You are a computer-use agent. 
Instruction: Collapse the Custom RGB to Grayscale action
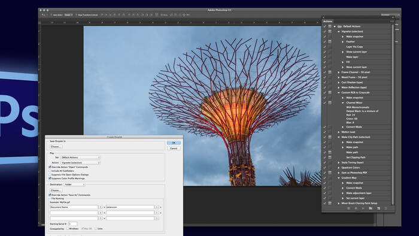click(x=339, y=92)
